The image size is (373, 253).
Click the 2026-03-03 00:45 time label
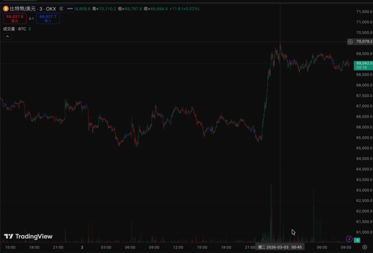[280, 247]
